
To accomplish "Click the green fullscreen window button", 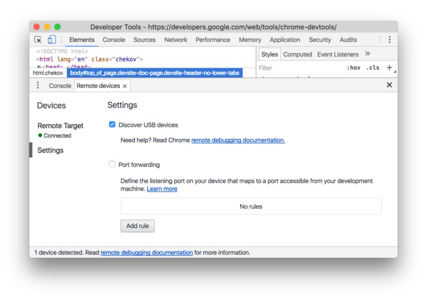I will click(x=58, y=26).
